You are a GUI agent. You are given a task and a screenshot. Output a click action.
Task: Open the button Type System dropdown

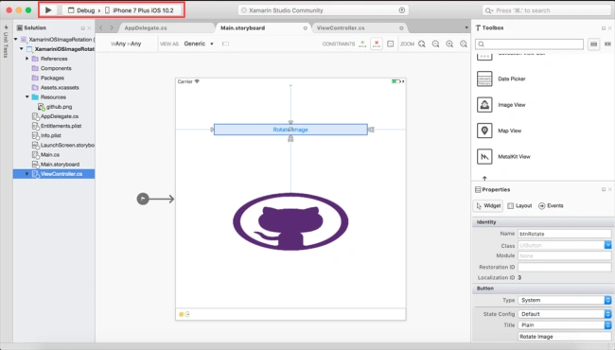[x=565, y=300]
